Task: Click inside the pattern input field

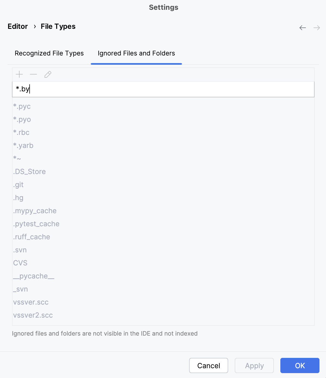Action: [x=109, y=89]
